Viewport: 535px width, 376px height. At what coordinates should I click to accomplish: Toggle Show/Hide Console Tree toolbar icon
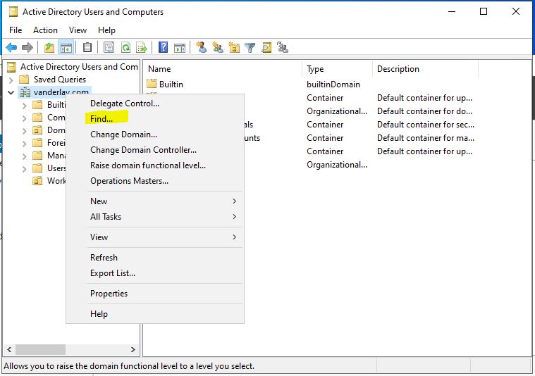[x=66, y=47]
